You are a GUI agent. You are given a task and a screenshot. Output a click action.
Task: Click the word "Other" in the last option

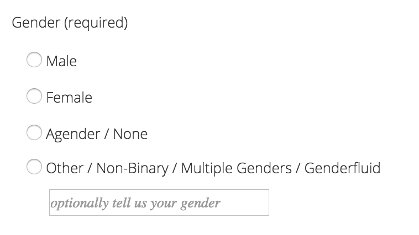[x=65, y=168]
